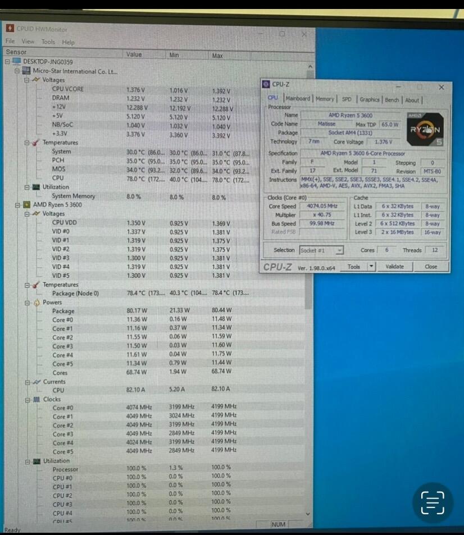
Task: Click the thermometer icon of motherboard Temperatures
Action: pyautogui.click(x=36, y=142)
